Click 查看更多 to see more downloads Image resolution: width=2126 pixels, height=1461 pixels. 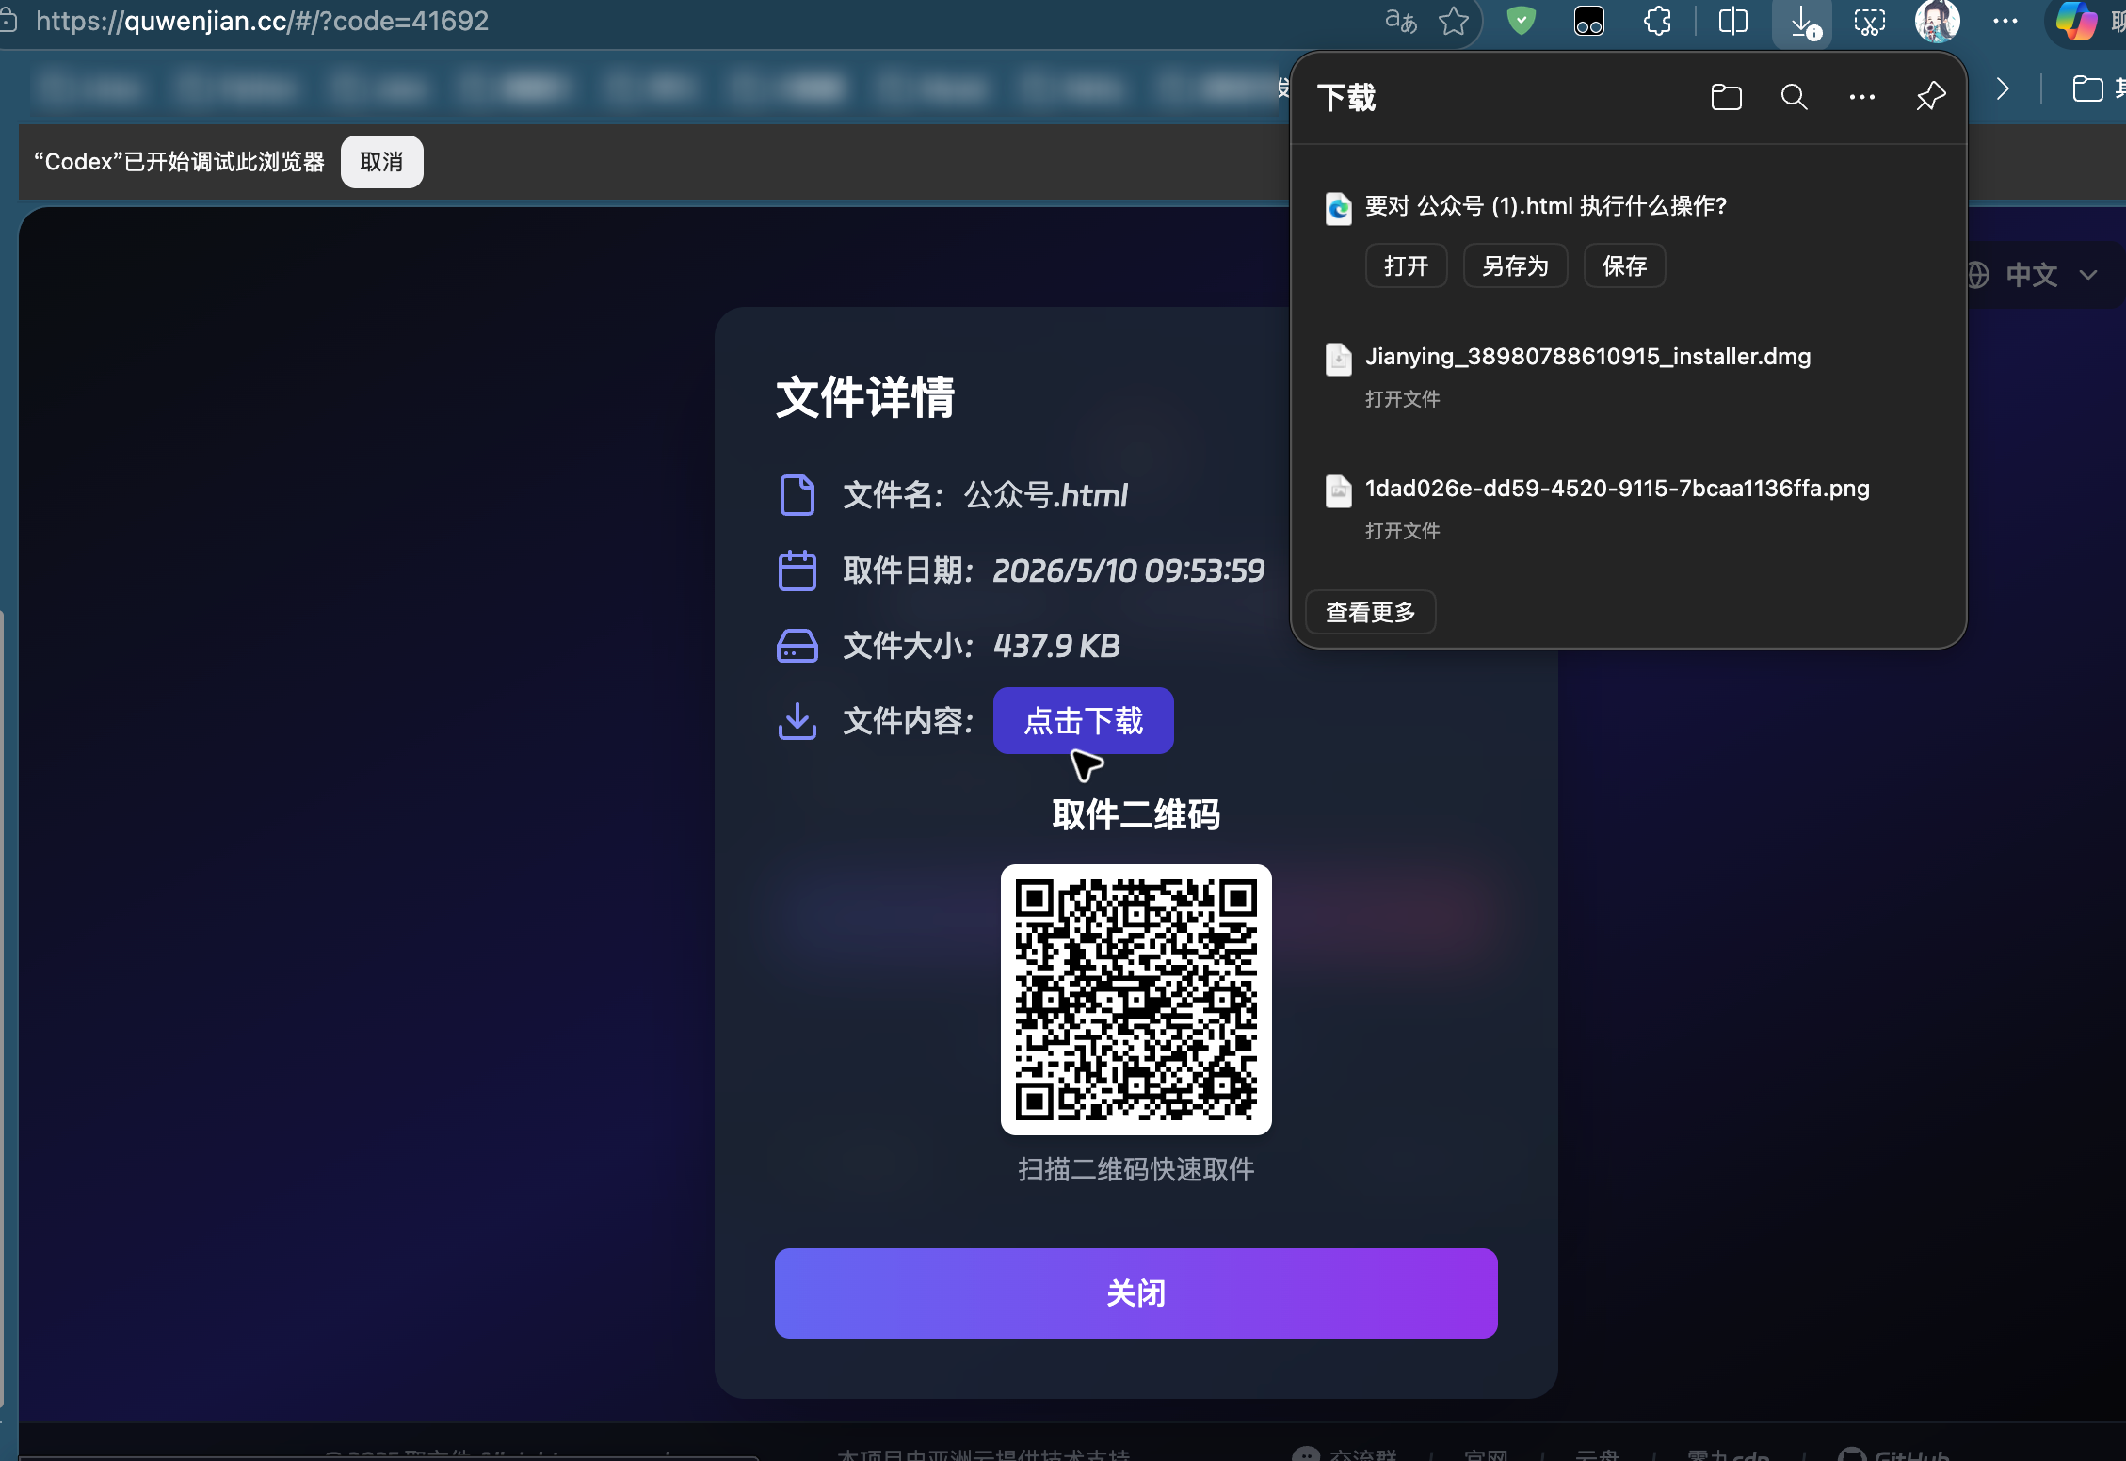[1370, 613]
